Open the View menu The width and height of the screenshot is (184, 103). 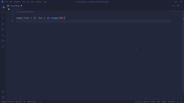pos(24,2)
